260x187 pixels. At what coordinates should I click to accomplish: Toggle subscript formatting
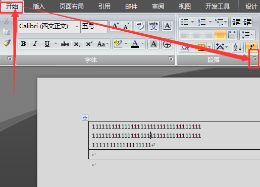(x=77, y=44)
